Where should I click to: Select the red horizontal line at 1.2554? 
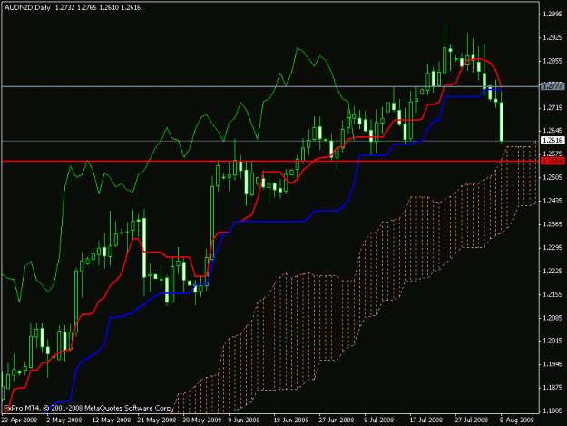click(x=269, y=161)
